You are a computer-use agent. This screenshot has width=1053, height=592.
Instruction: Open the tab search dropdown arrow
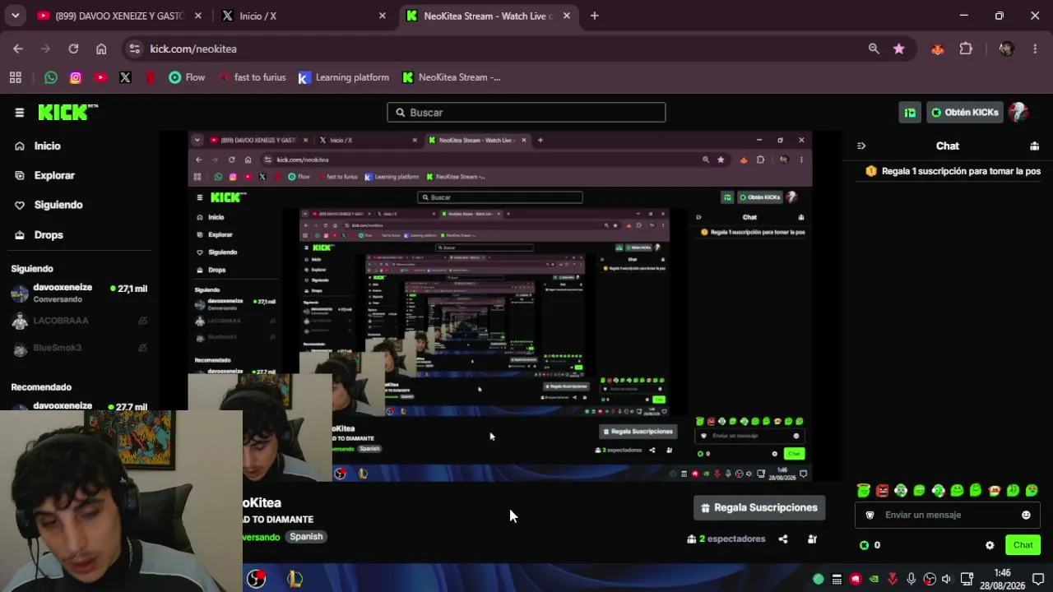tap(16, 16)
